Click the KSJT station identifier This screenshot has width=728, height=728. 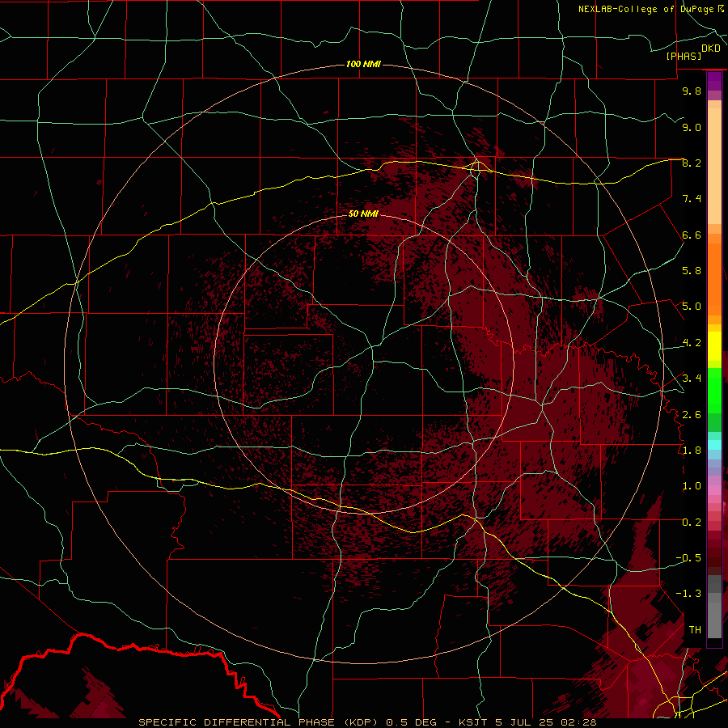click(x=472, y=722)
